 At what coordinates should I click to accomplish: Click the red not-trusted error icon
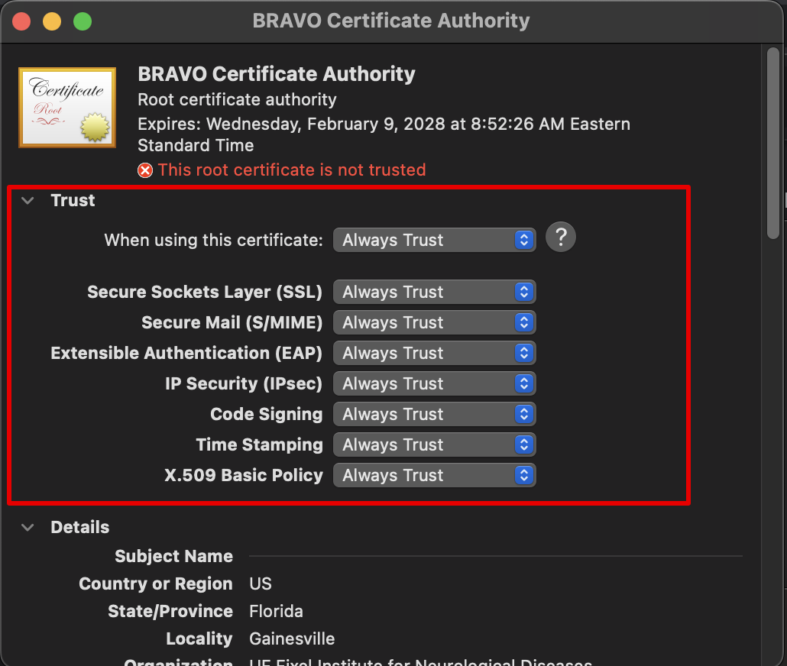[x=145, y=170]
